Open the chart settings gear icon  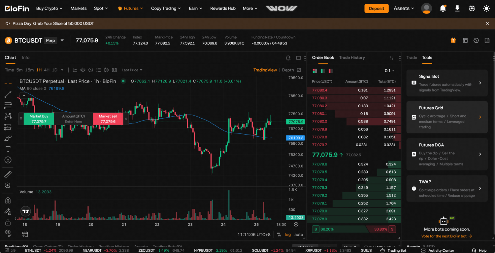point(296,225)
